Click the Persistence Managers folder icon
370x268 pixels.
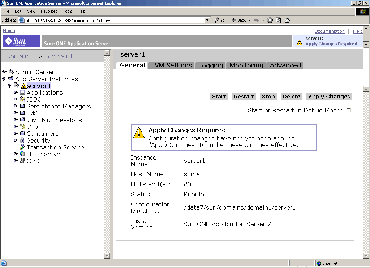click(x=22, y=106)
